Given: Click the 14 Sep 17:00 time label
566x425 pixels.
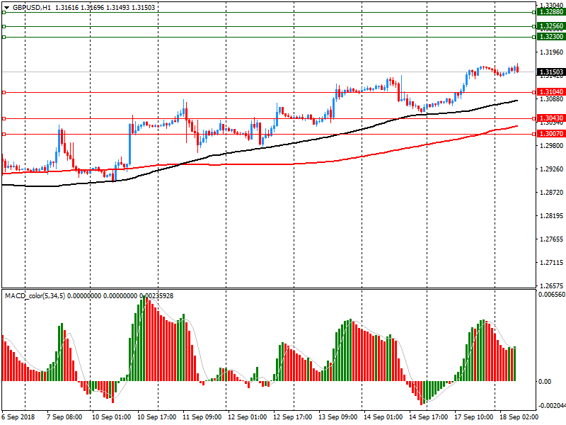Looking at the screenshot, I should click(x=429, y=417).
